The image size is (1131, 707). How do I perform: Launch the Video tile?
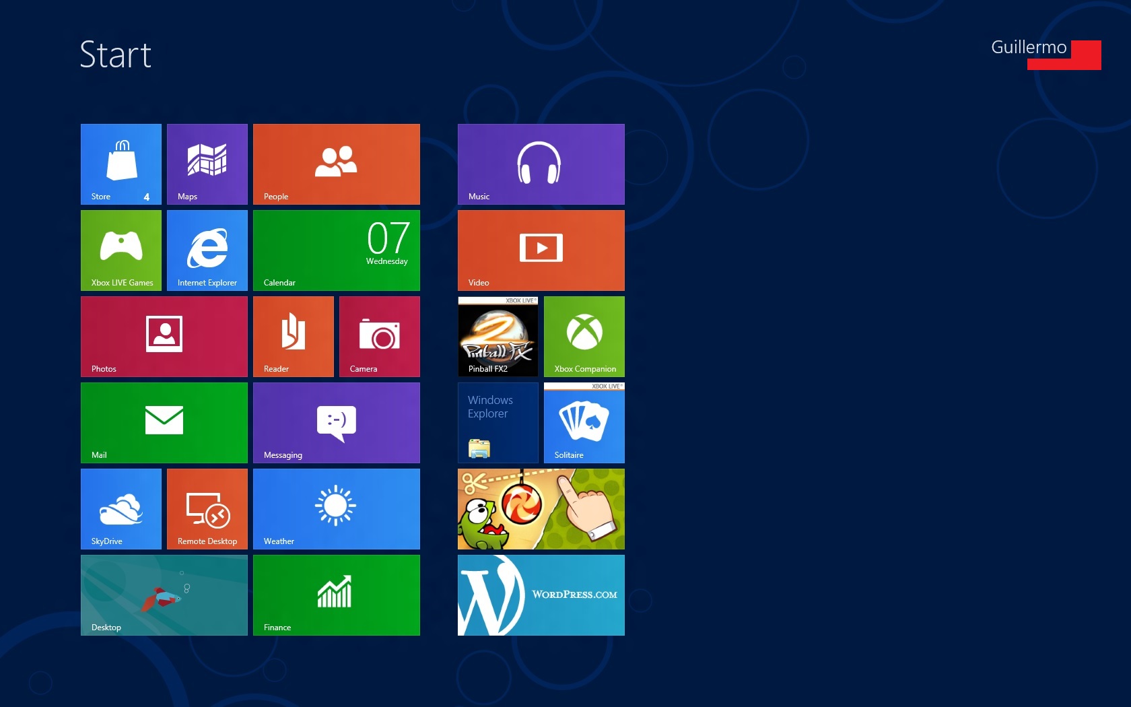[x=541, y=250]
